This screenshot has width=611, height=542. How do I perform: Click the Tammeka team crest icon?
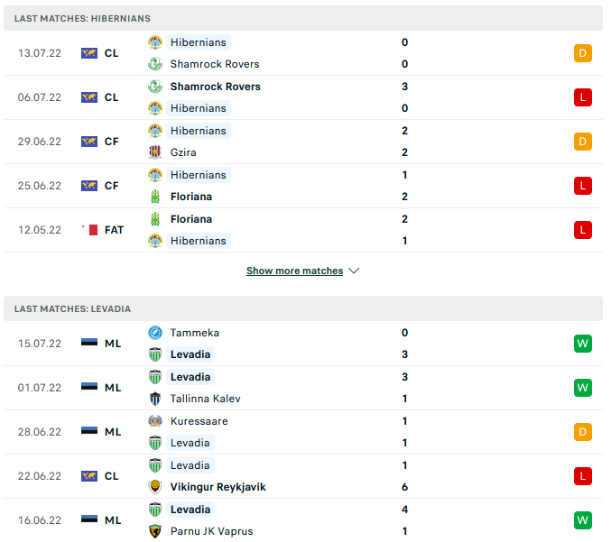155,333
